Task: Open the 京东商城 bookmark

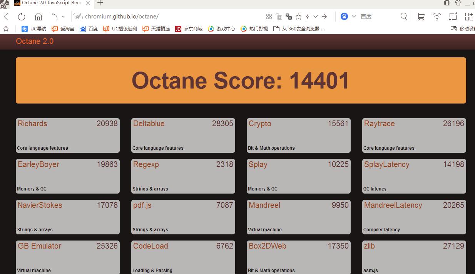Action: coord(189,28)
